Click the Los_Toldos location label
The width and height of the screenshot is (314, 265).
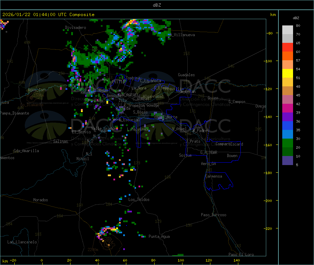point(139,200)
